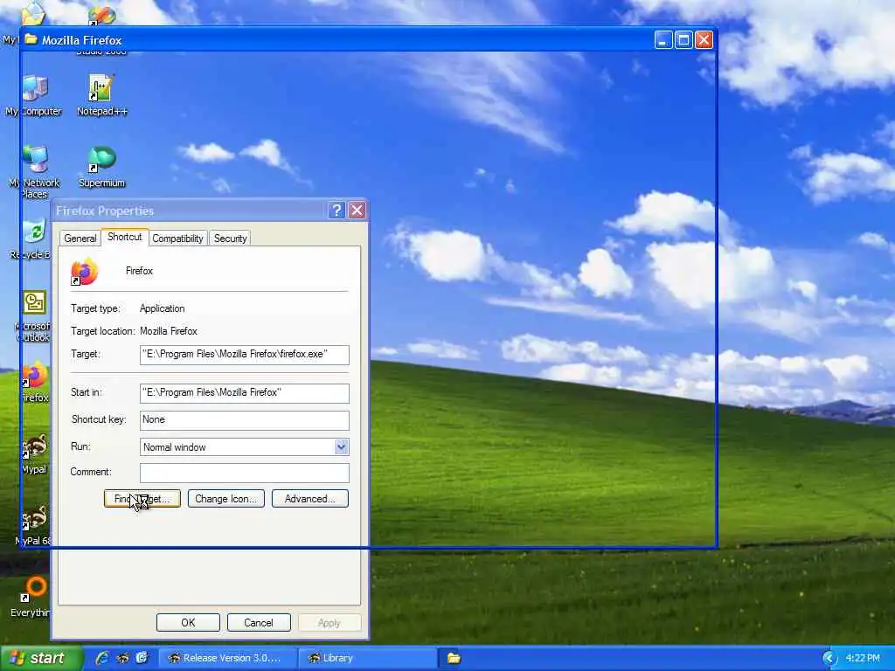Open the Compatibility tab
This screenshot has height=671, width=895.
(177, 239)
